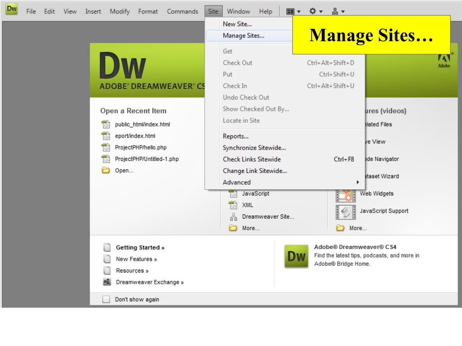This screenshot has height=346, width=462.
Task: Open the File menu
Action: tap(31, 11)
